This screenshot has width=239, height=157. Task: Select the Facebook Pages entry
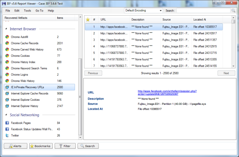39,123
